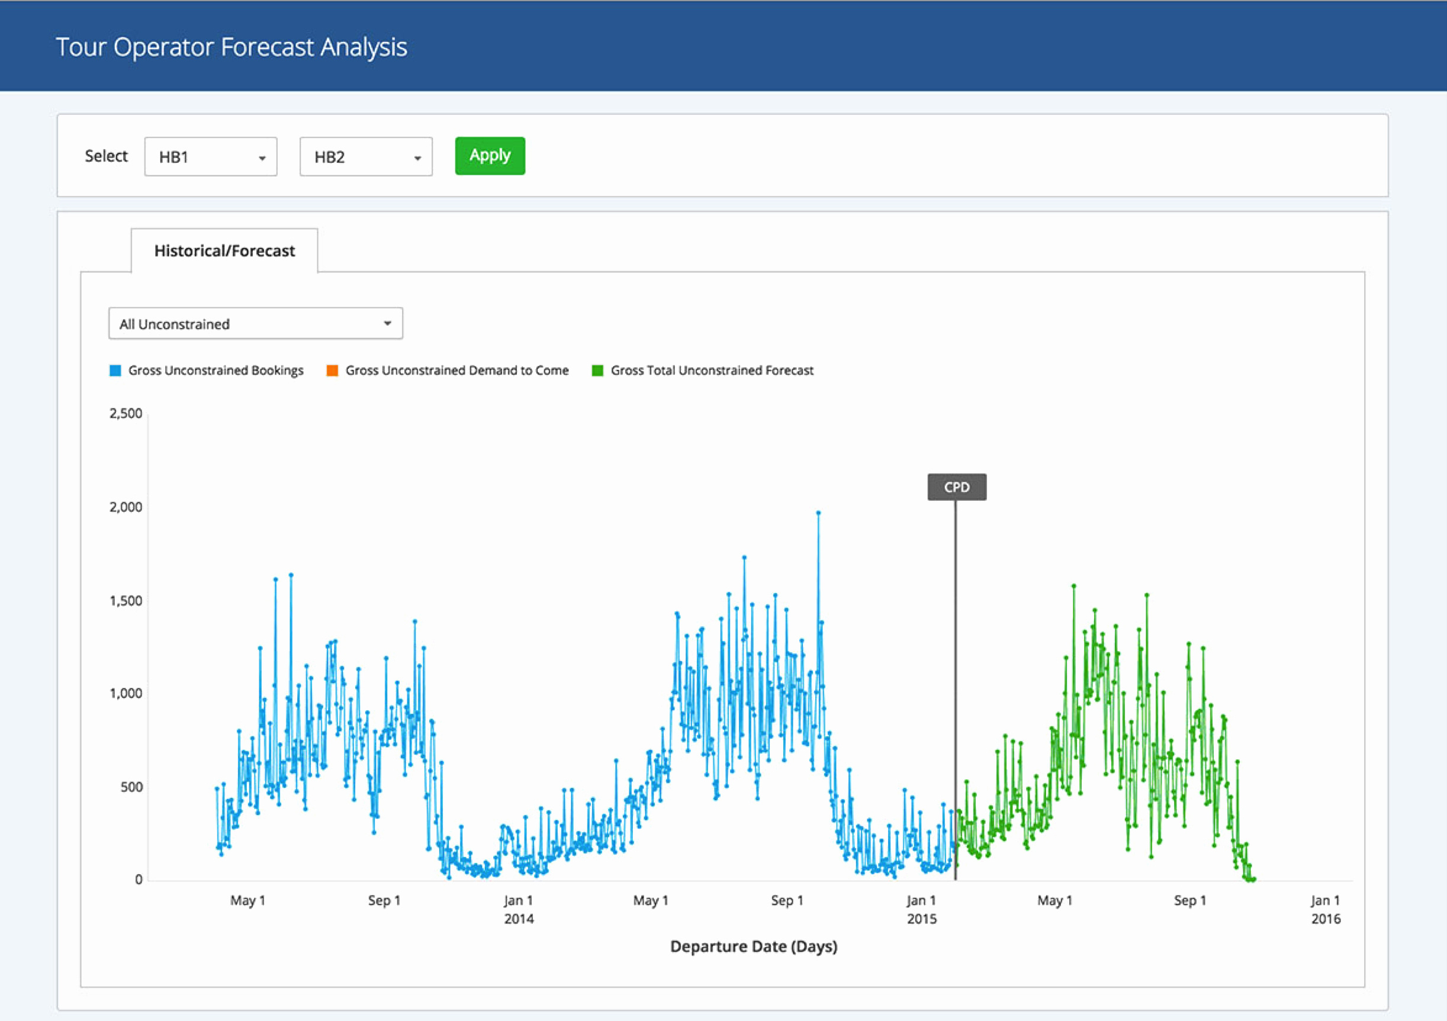1447x1021 pixels.
Task: Click the blue legend color square
Action: pos(115,371)
